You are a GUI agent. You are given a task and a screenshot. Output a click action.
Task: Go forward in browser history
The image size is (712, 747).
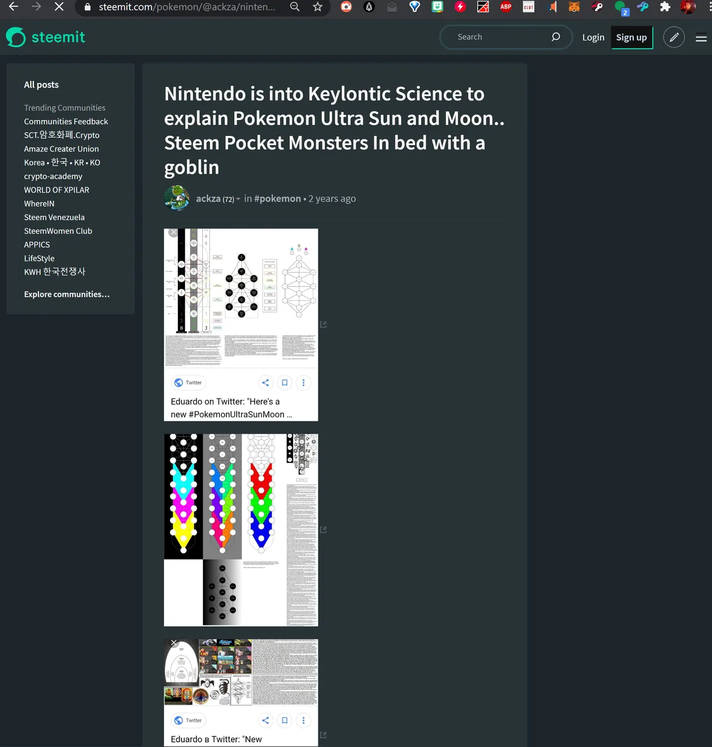tap(36, 7)
